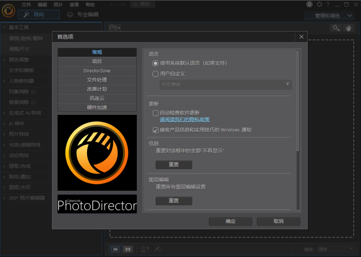Collapse the 基本工具 section
Image resolution: width=361 pixels, height=257 pixels.
[4, 27]
